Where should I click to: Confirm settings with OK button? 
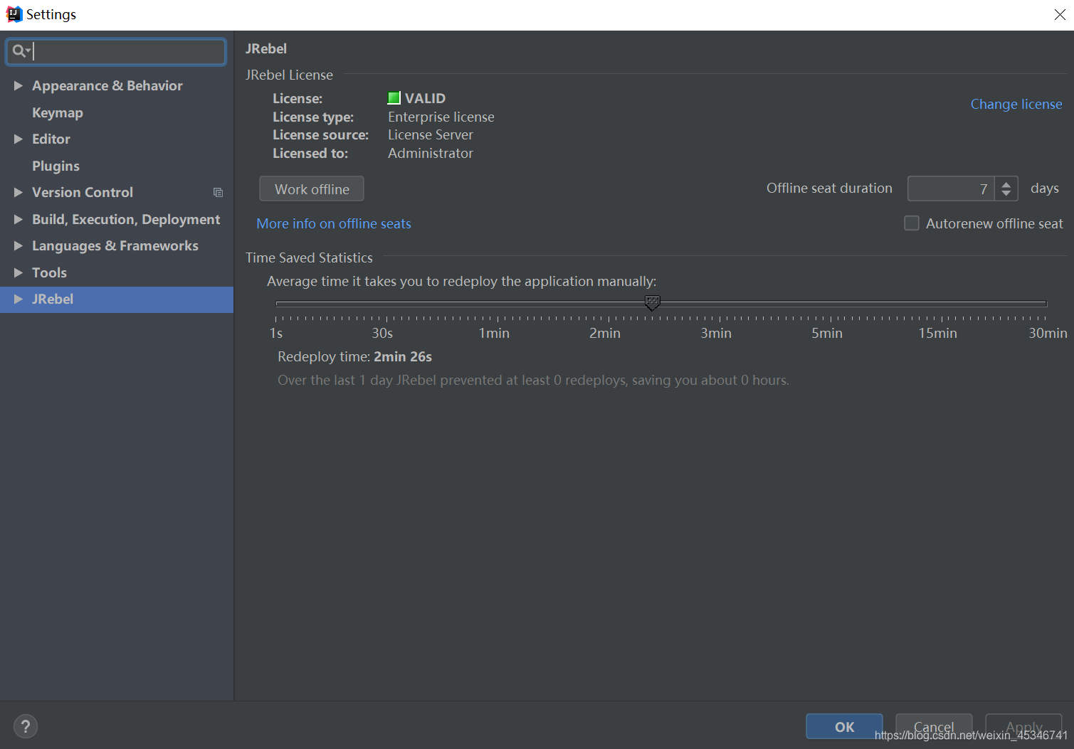click(844, 726)
